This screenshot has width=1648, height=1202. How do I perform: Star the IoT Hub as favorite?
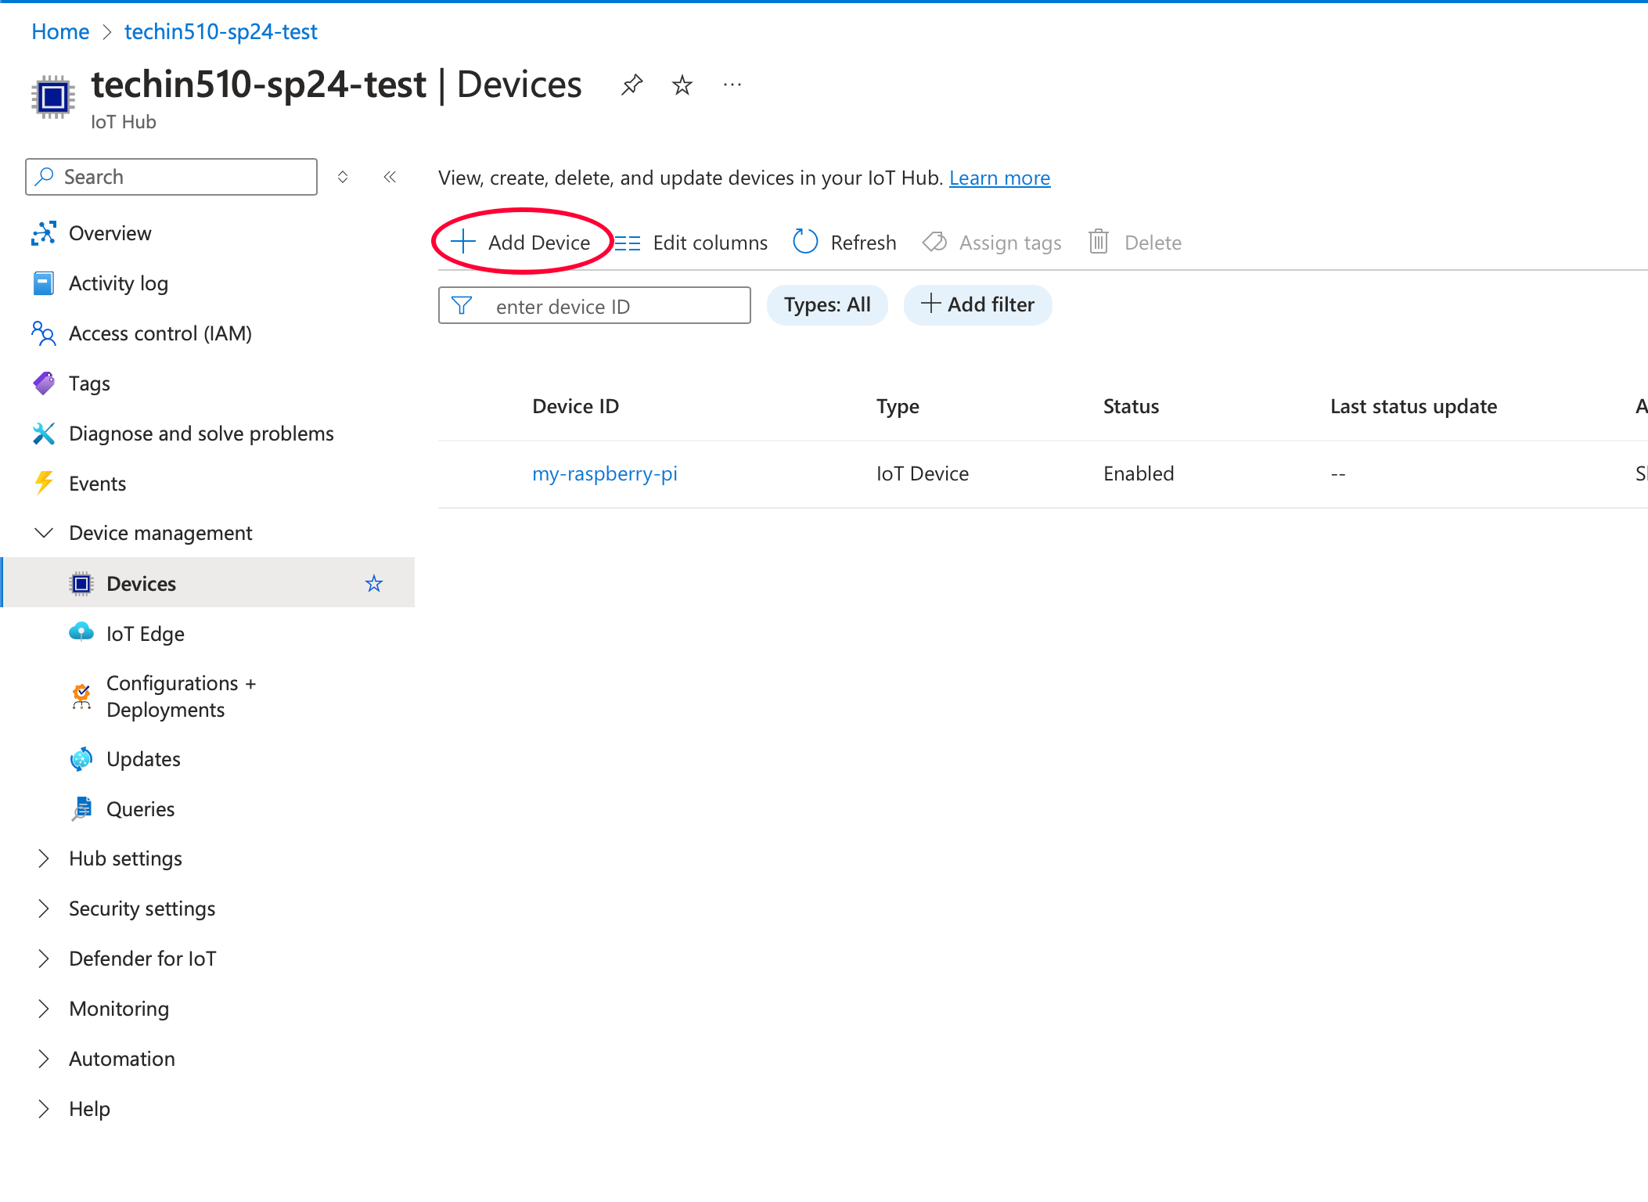tap(682, 85)
